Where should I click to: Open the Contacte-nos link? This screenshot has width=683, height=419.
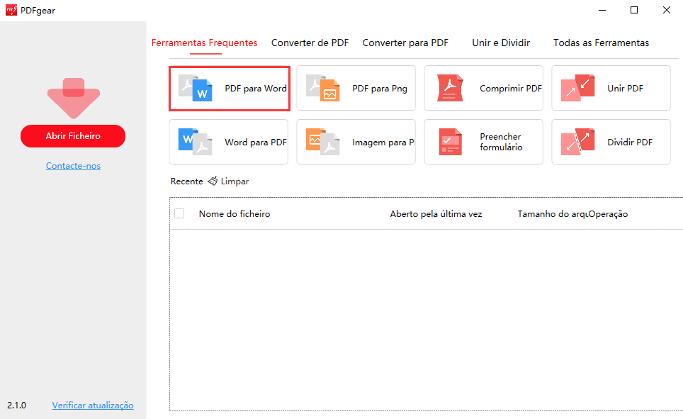click(73, 165)
